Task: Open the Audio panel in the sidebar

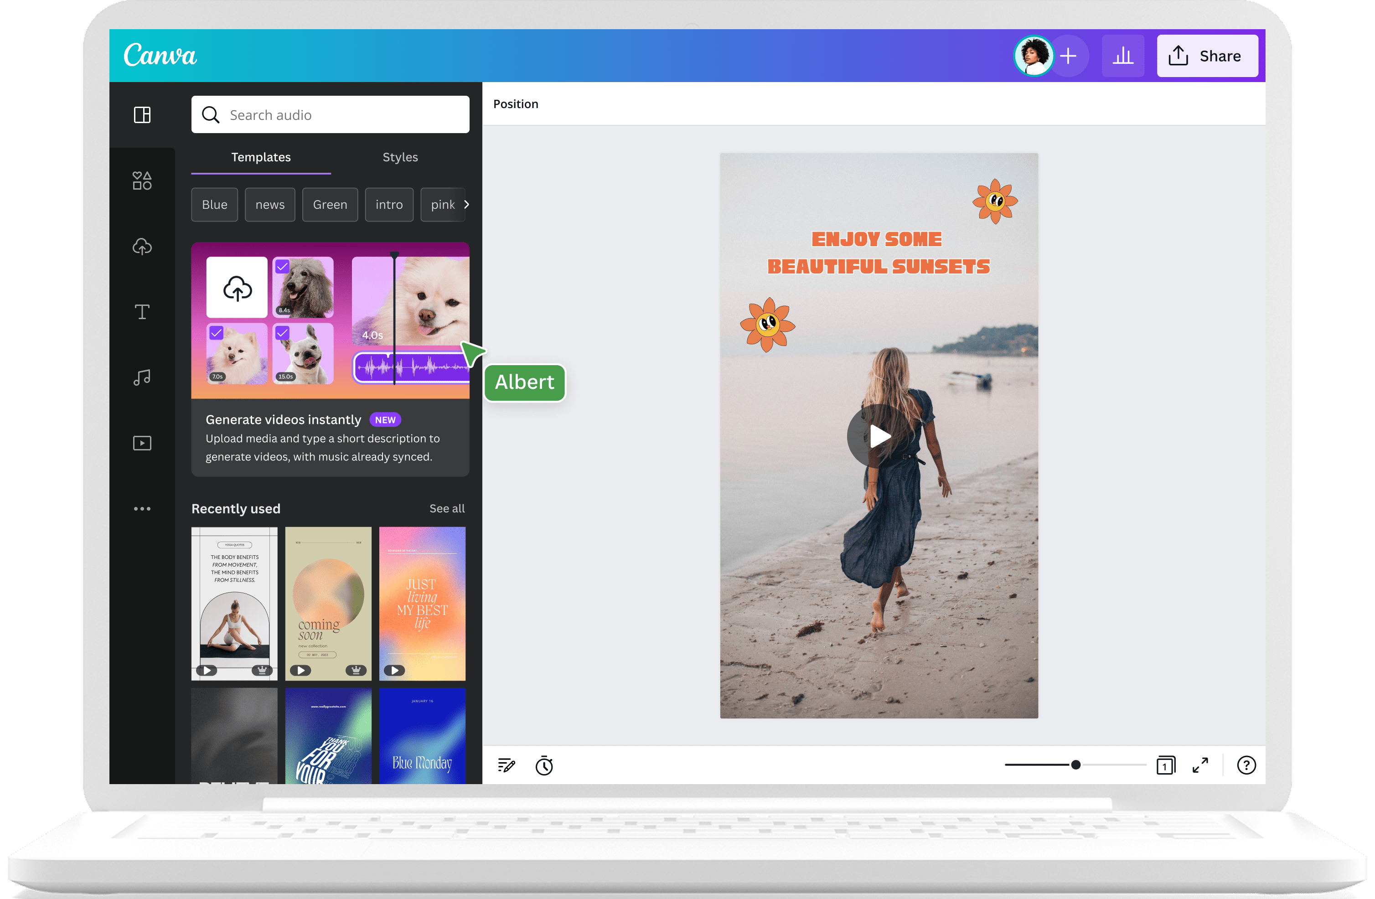Action: click(x=142, y=377)
